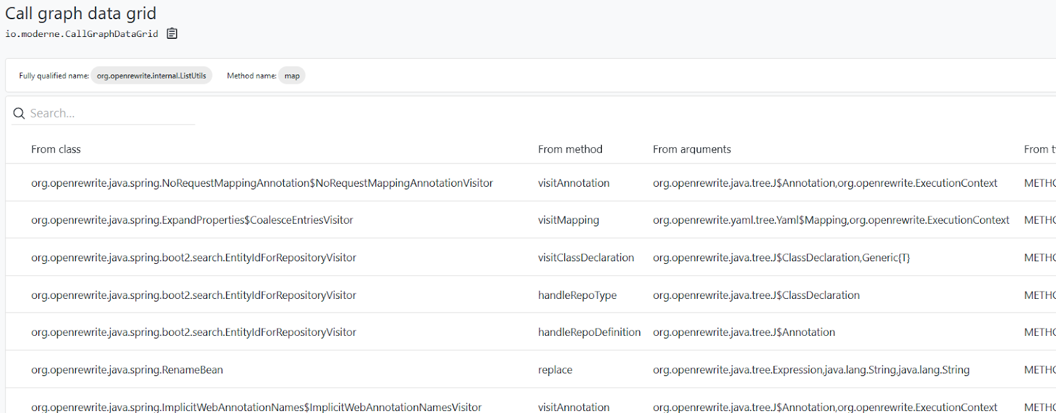Screen dimensions: 1056x413
Task: Click visitAnnotation in the ImplicitWebAnnotationNames row
Action: [x=574, y=407]
